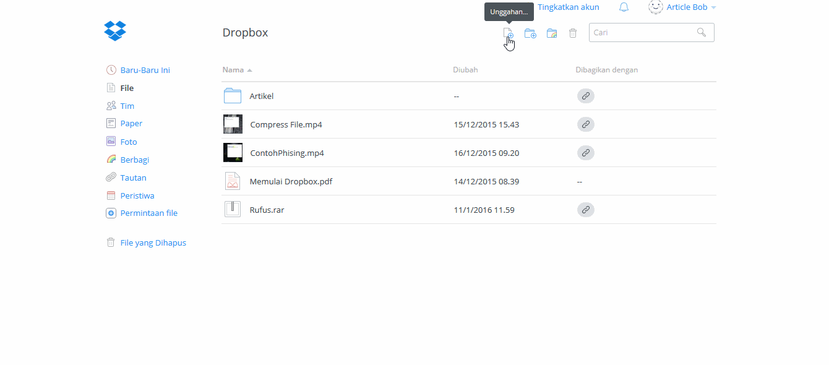Click the paperclip icon beside Tautan
Viewport: 829px width, 365px height.
(111, 178)
